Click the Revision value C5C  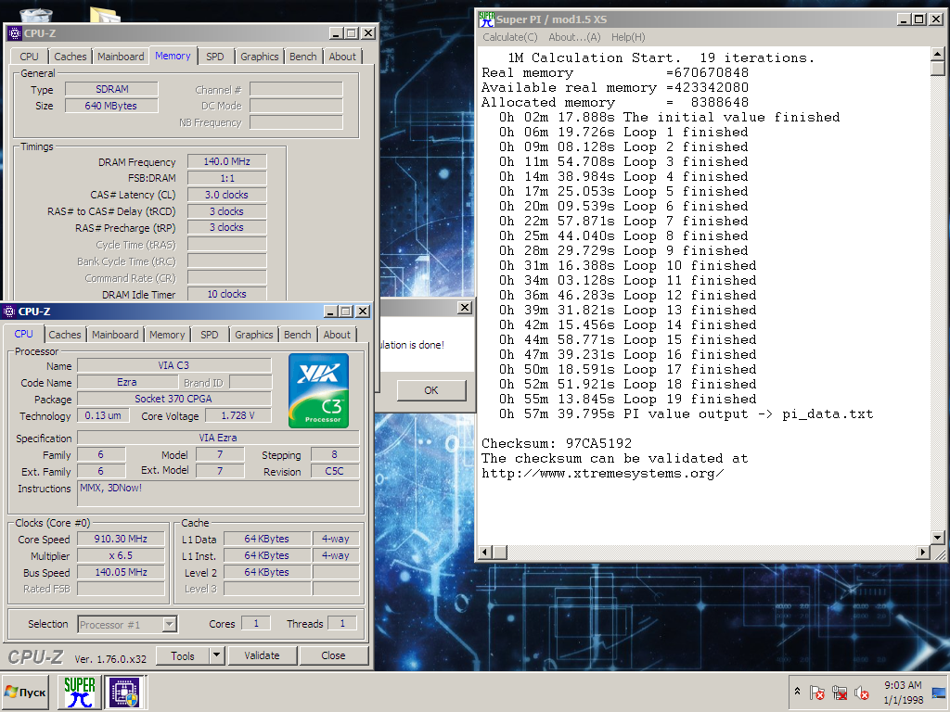[334, 471]
